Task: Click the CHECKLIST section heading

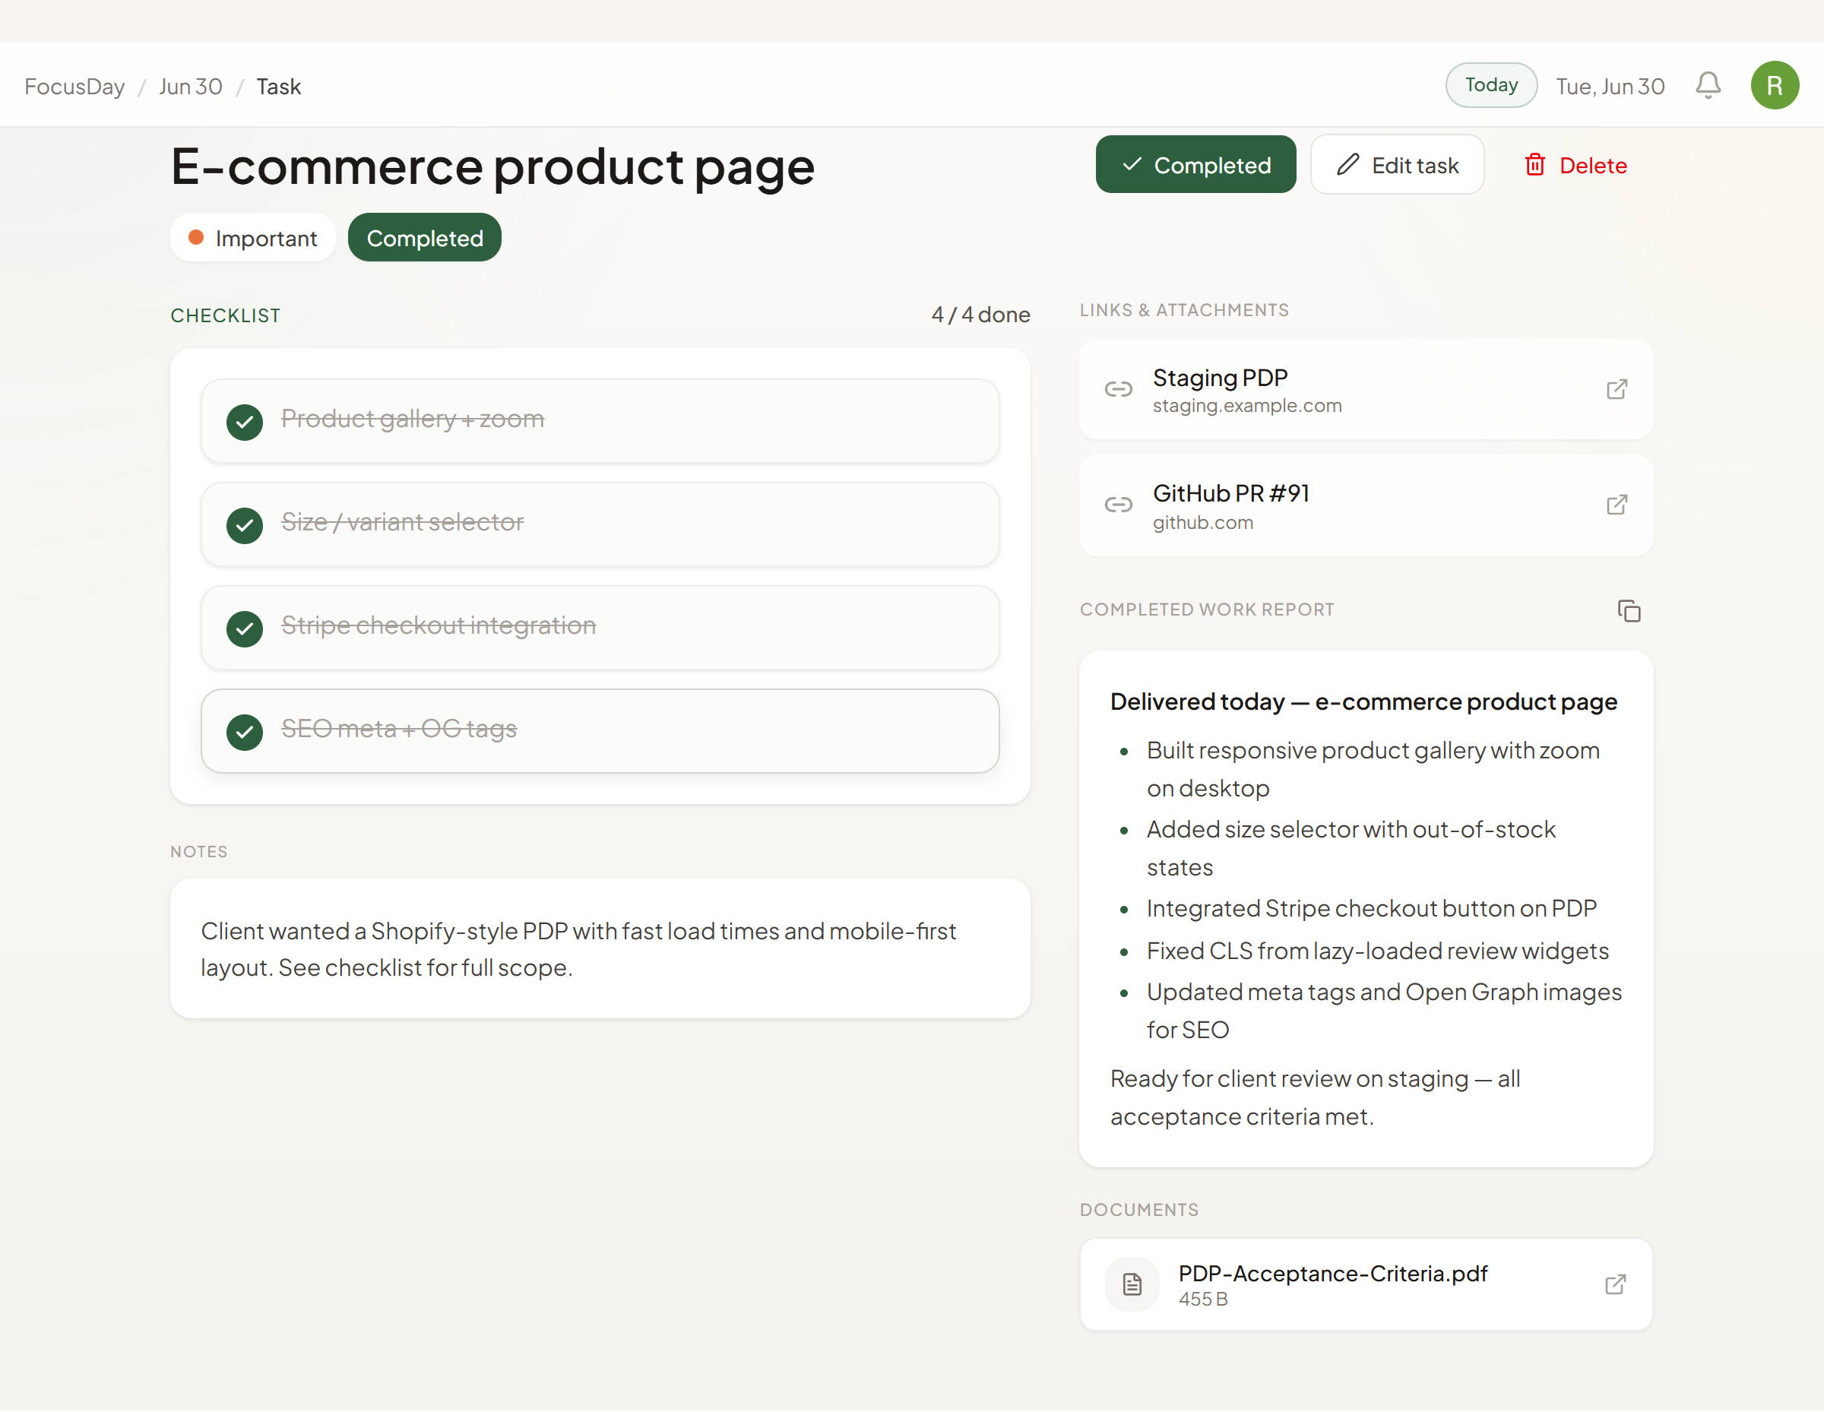Action: pyautogui.click(x=226, y=315)
